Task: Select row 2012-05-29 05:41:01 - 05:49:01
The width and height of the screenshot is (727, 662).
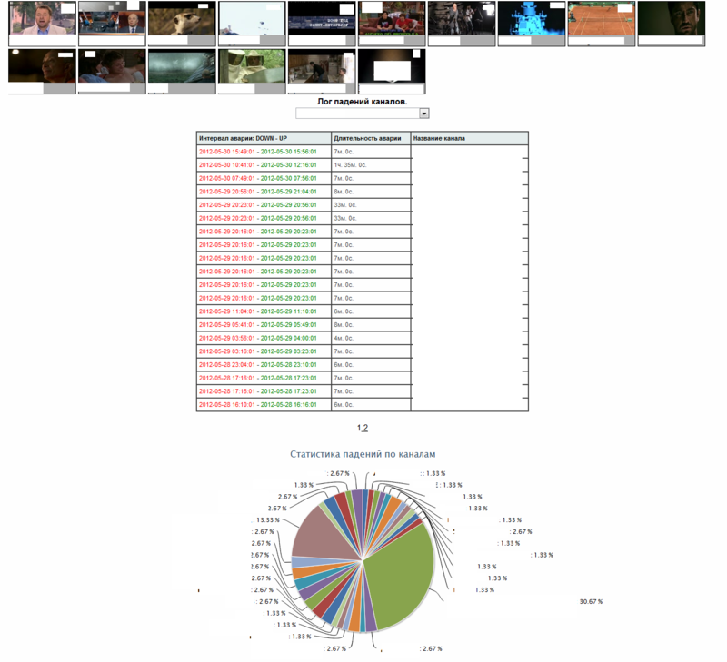Action: pos(362,325)
